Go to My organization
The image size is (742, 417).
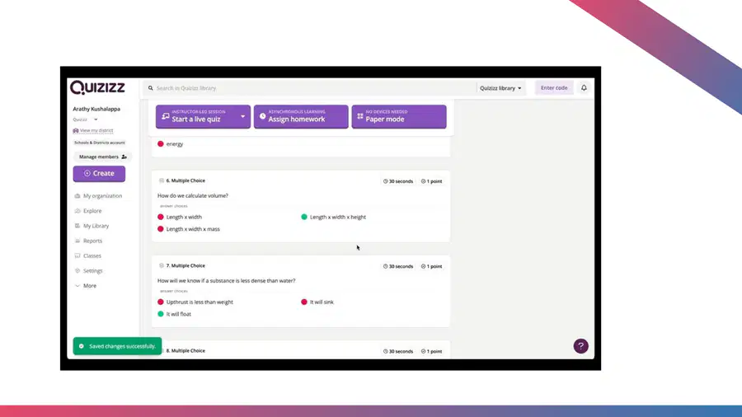tap(98, 196)
